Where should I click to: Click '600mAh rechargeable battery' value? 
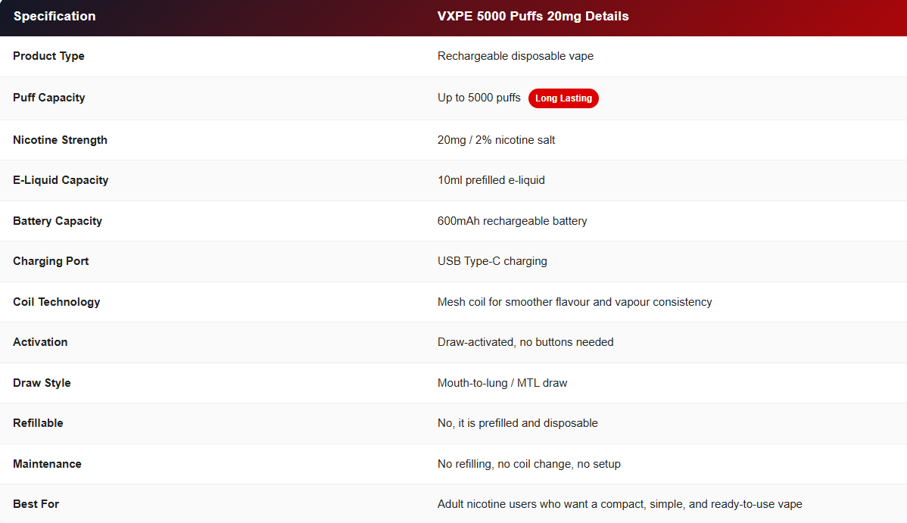pos(512,221)
